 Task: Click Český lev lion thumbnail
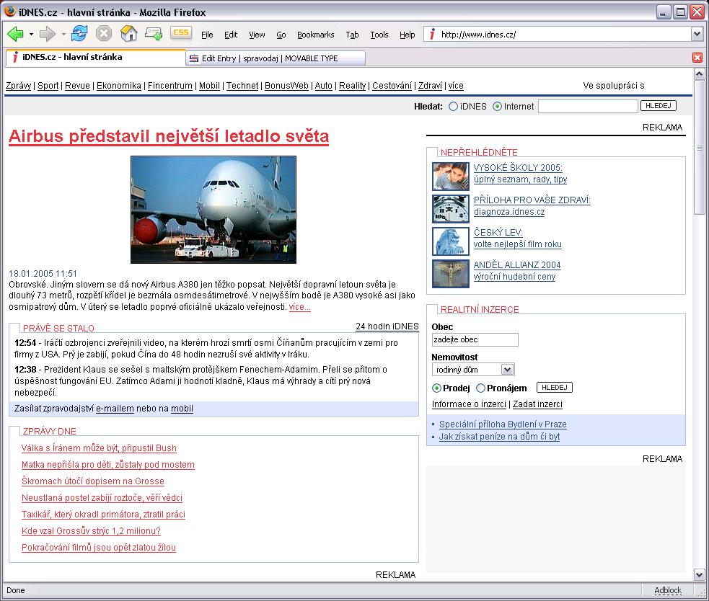(x=450, y=241)
